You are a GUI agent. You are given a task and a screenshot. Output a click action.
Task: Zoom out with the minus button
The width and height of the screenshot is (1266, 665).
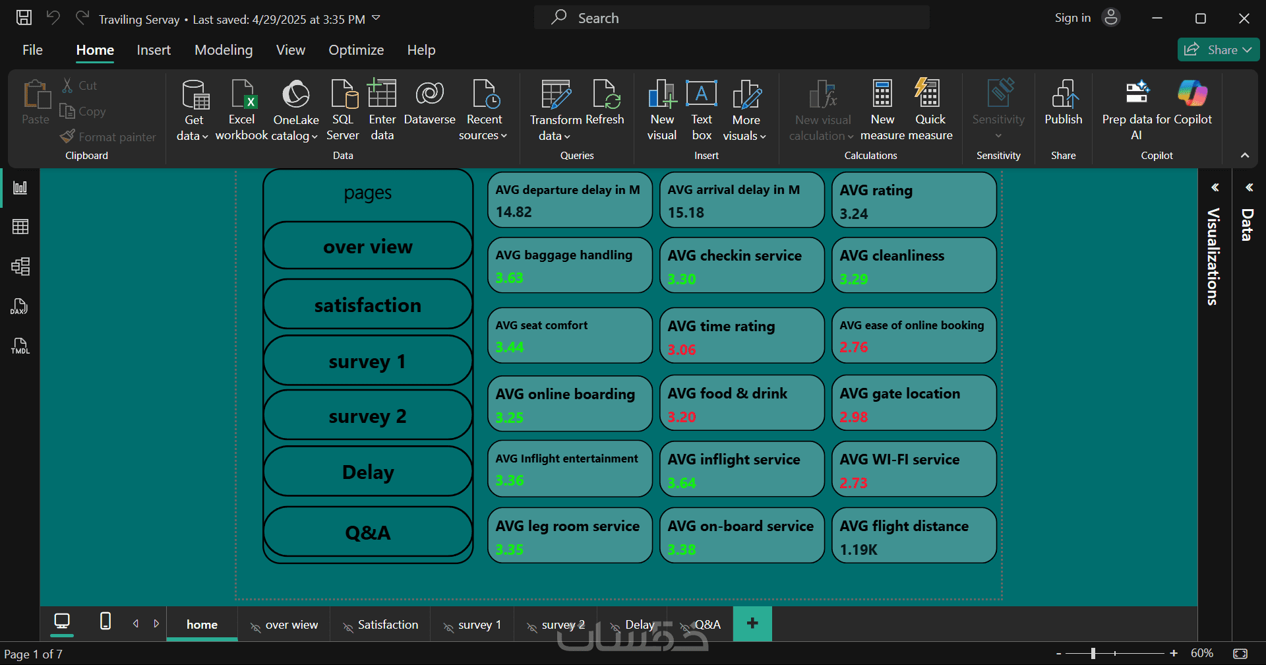[x=1059, y=653]
